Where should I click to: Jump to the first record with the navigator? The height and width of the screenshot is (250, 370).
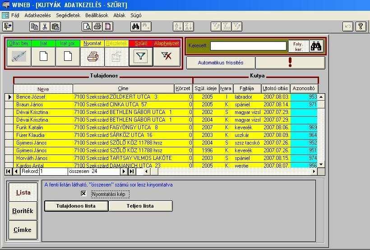coord(8,171)
